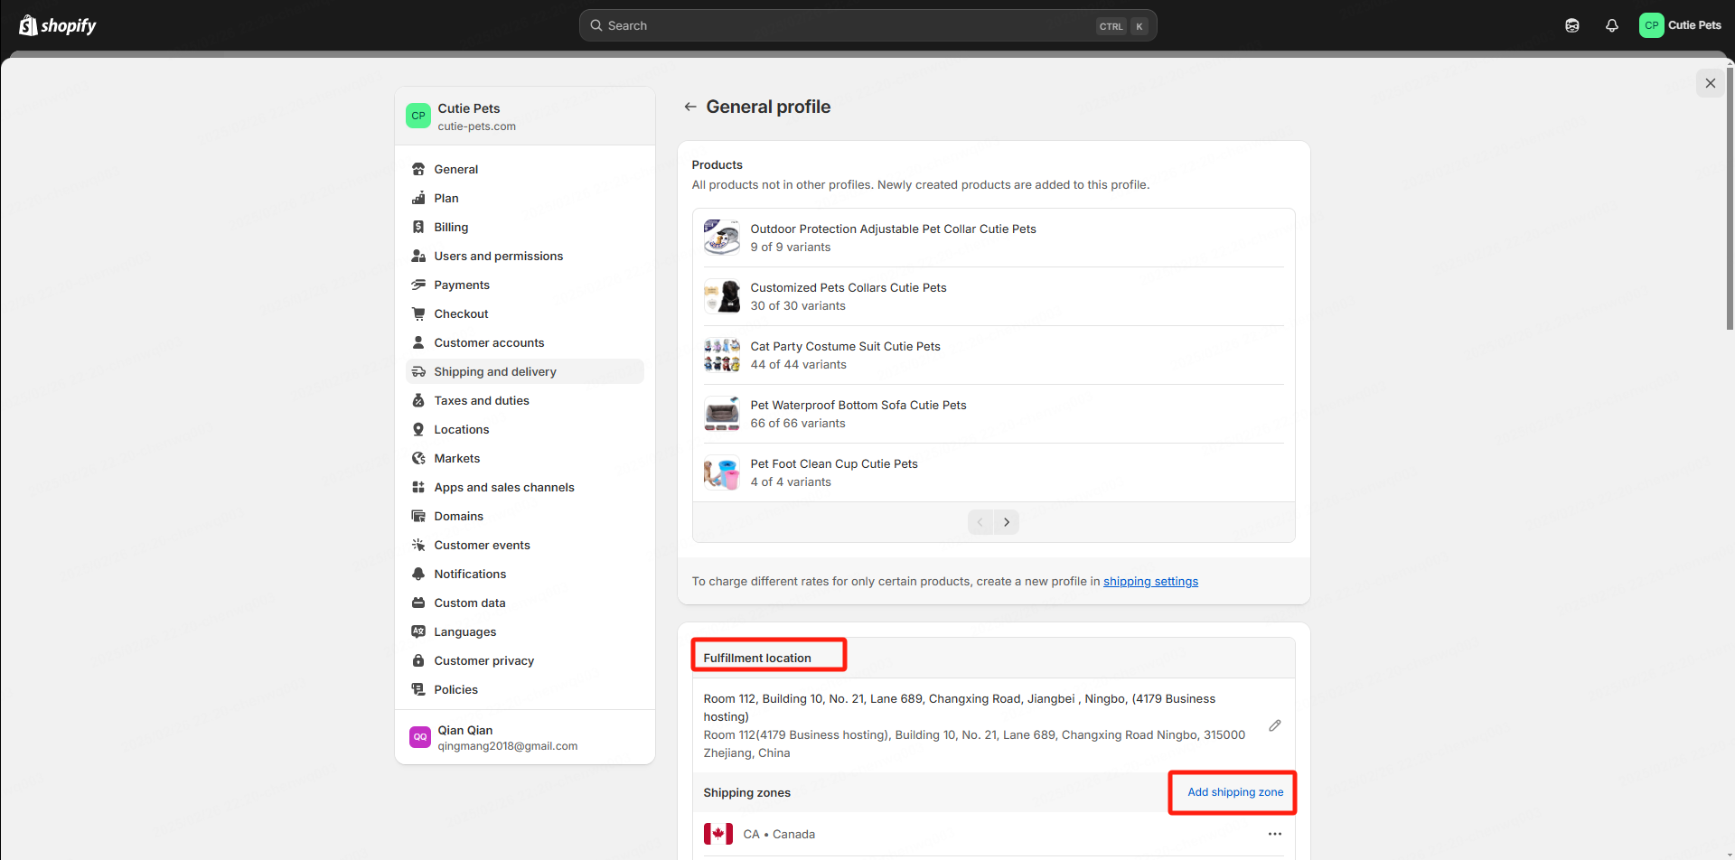1735x860 pixels.
Task: Click the pencil icon to edit fulfillment location
Action: (x=1274, y=725)
